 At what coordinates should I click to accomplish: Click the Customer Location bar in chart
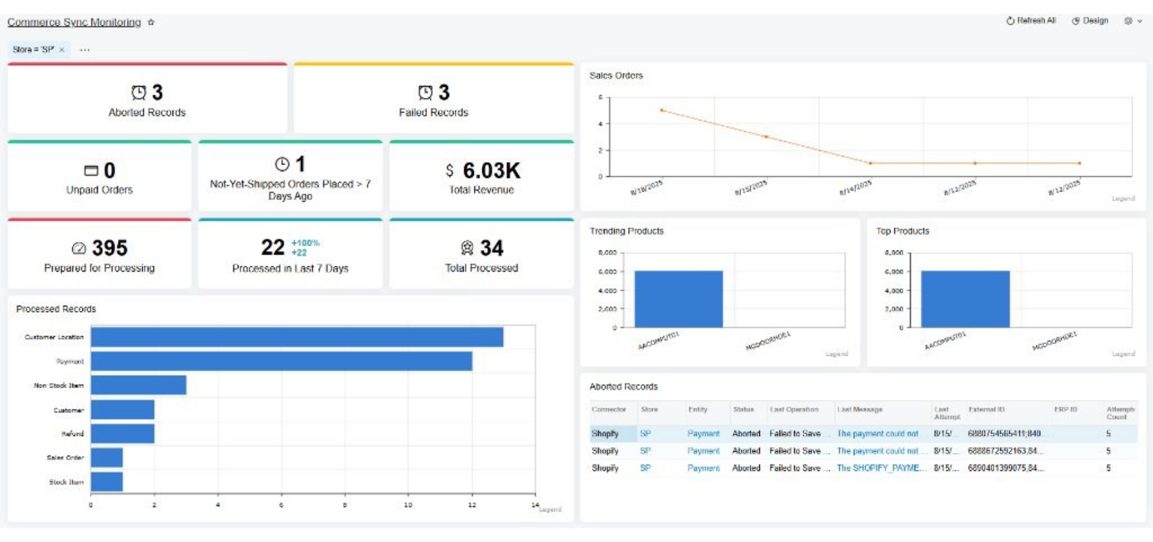(297, 337)
